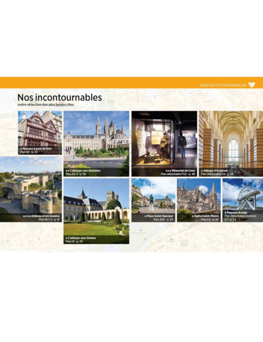The width and height of the screenshot is (263, 342).
Task: Open the Place Saint-Sauveur photo
Action: point(153,200)
